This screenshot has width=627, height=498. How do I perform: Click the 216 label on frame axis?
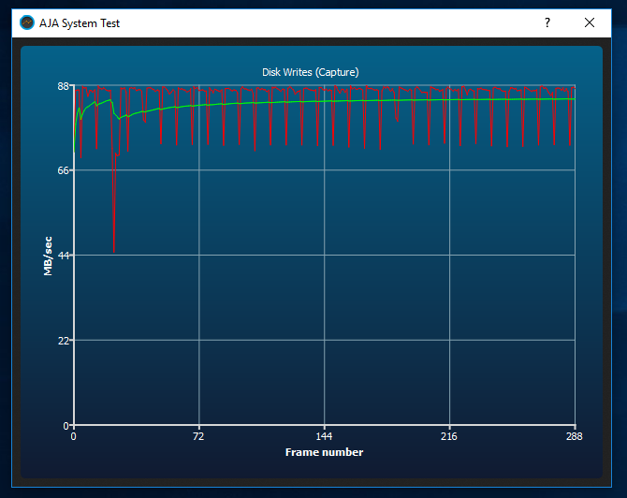(x=449, y=436)
